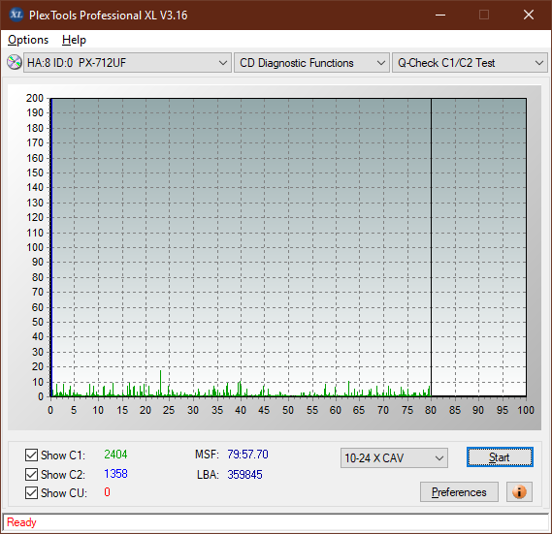Click the Ready status text

pyautogui.click(x=21, y=522)
